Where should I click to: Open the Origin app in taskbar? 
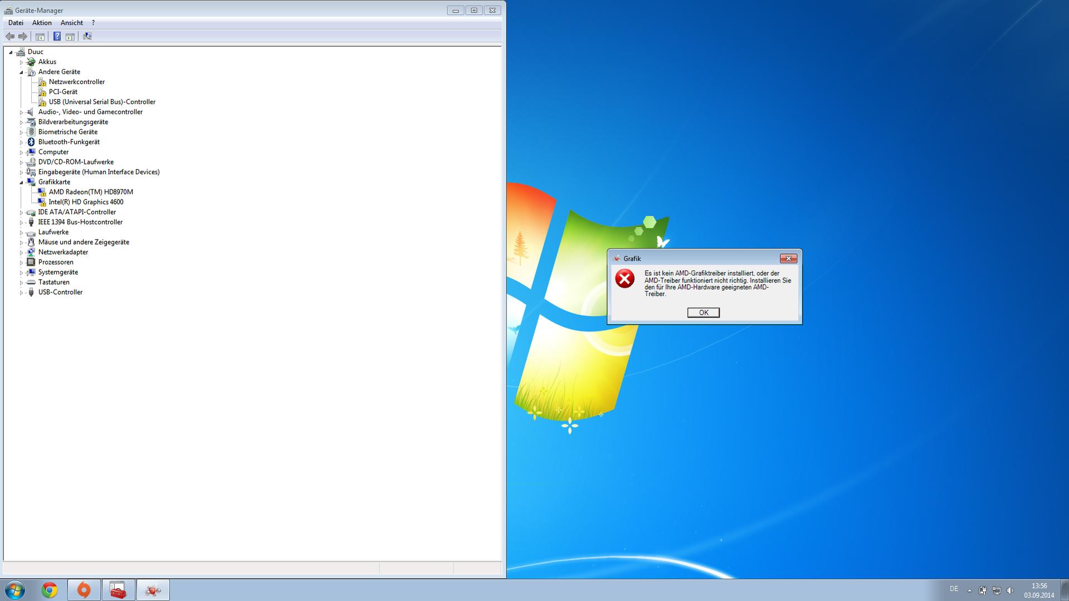click(84, 590)
